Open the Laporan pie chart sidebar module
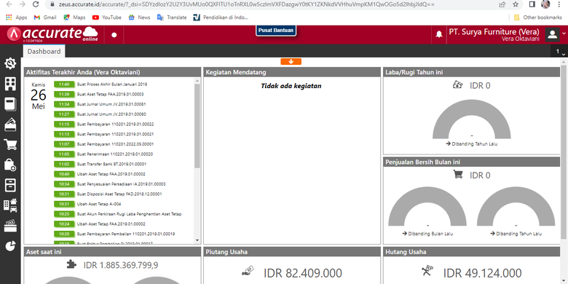Image resolution: width=568 pixels, height=284 pixels. point(10,246)
